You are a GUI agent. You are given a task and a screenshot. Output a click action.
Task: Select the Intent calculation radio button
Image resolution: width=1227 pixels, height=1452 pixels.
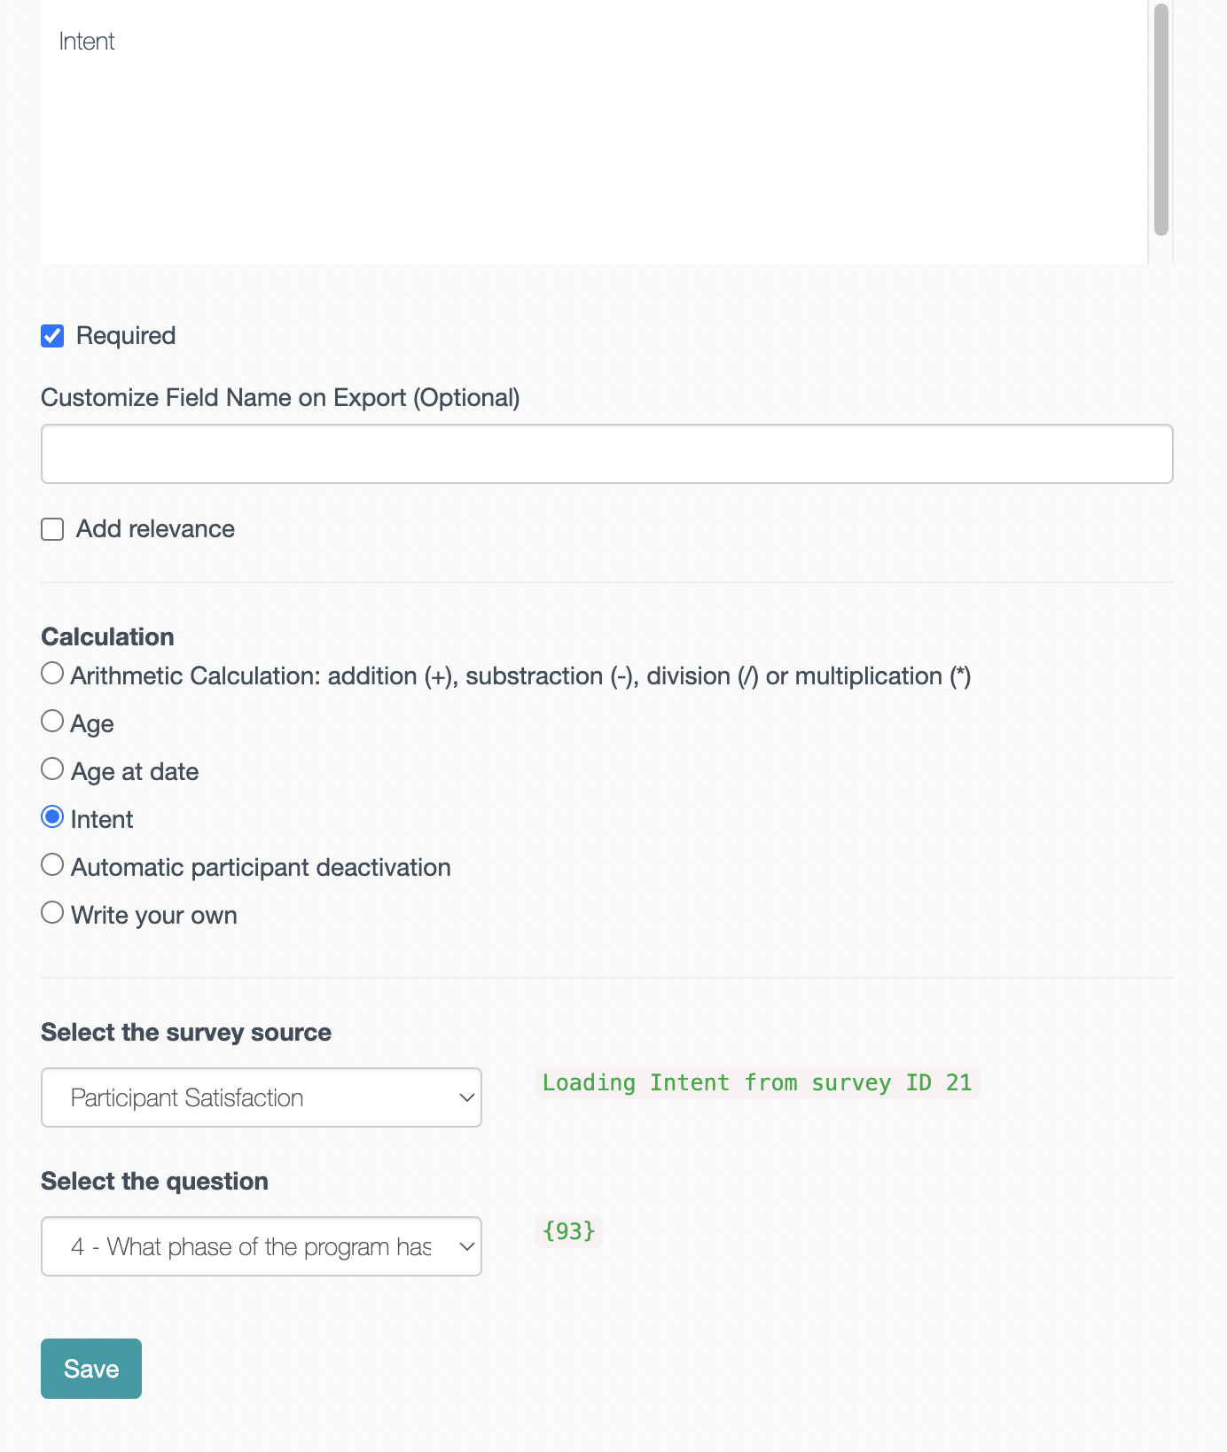[x=52, y=817]
